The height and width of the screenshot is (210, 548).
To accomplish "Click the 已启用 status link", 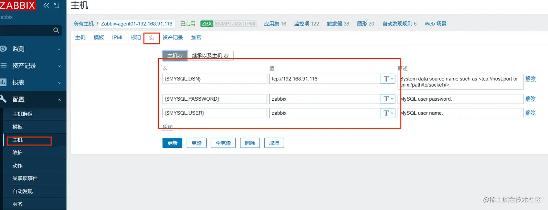I will (188, 24).
